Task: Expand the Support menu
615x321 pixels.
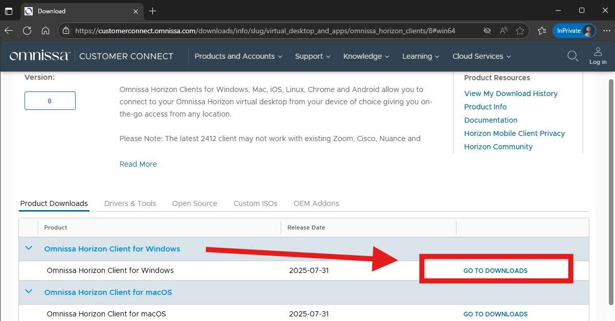Action: pos(312,56)
